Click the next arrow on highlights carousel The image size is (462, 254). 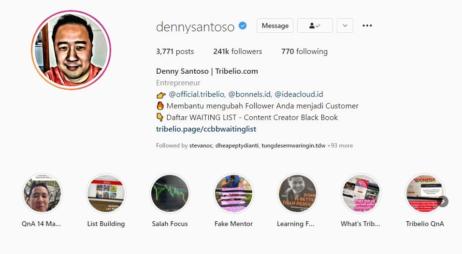pos(443,201)
